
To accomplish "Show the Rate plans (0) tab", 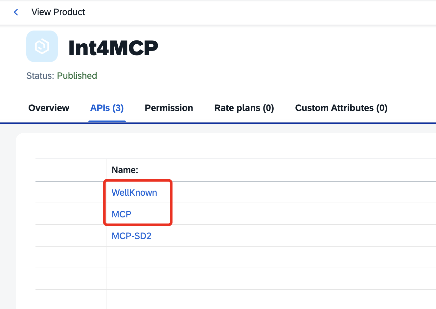I will coord(244,108).
